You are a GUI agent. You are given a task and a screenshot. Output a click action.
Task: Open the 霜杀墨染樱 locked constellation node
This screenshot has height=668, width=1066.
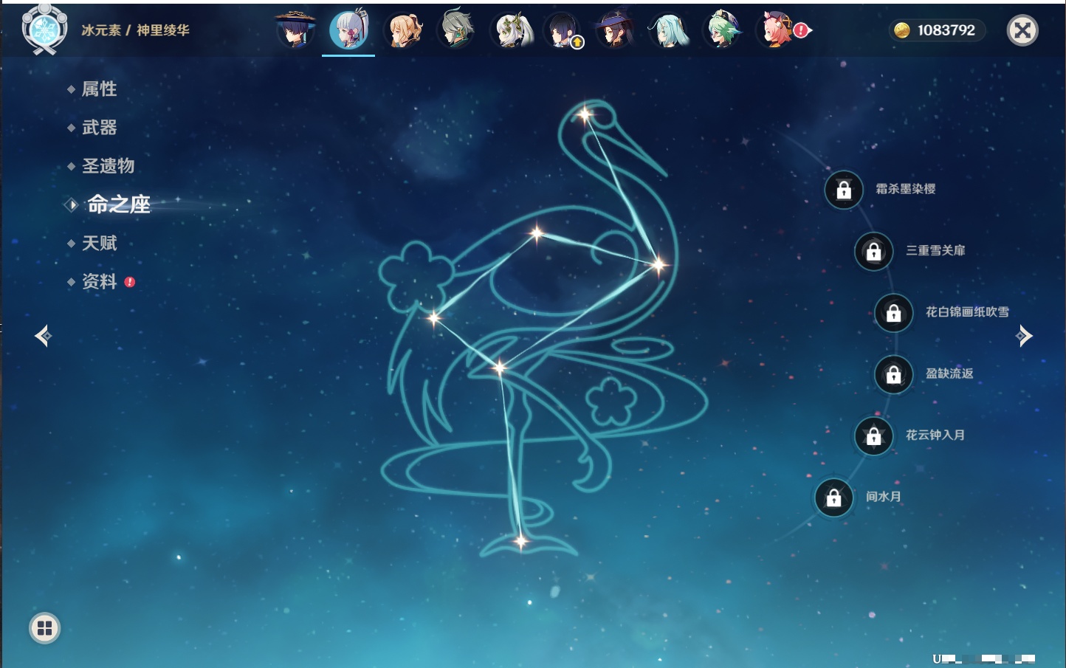pos(844,190)
